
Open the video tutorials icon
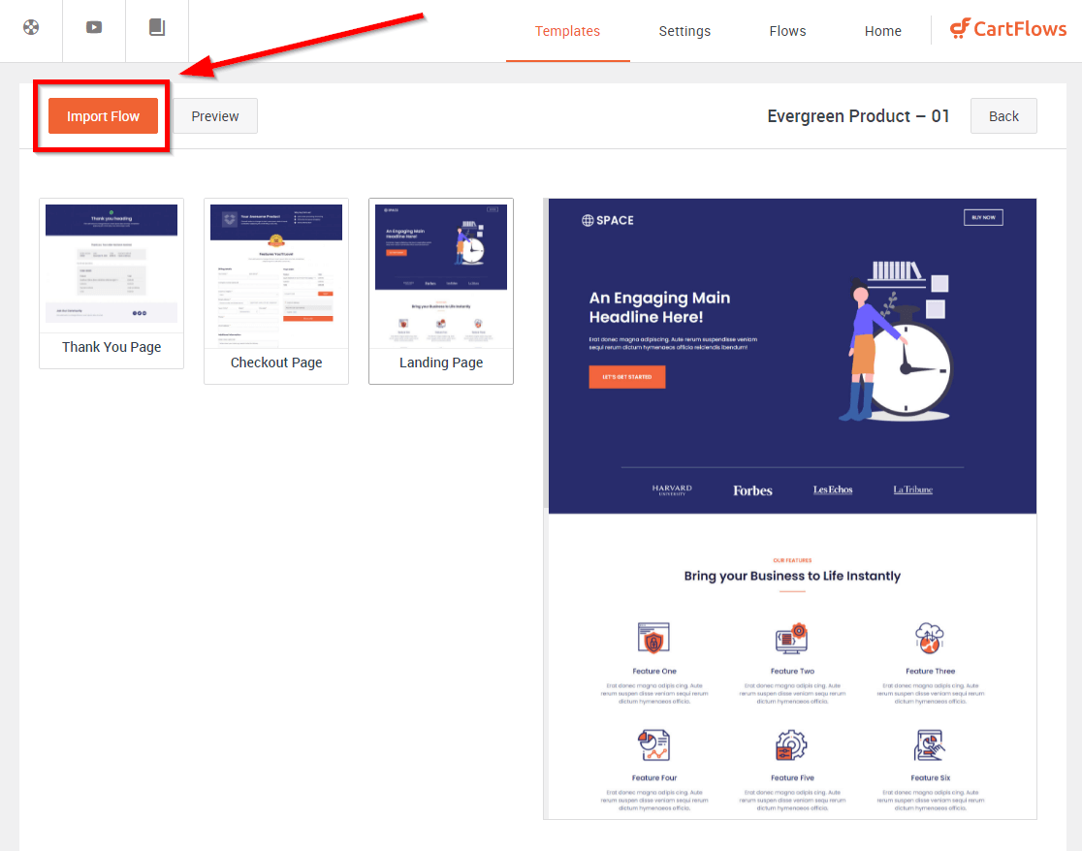click(x=94, y=27)
